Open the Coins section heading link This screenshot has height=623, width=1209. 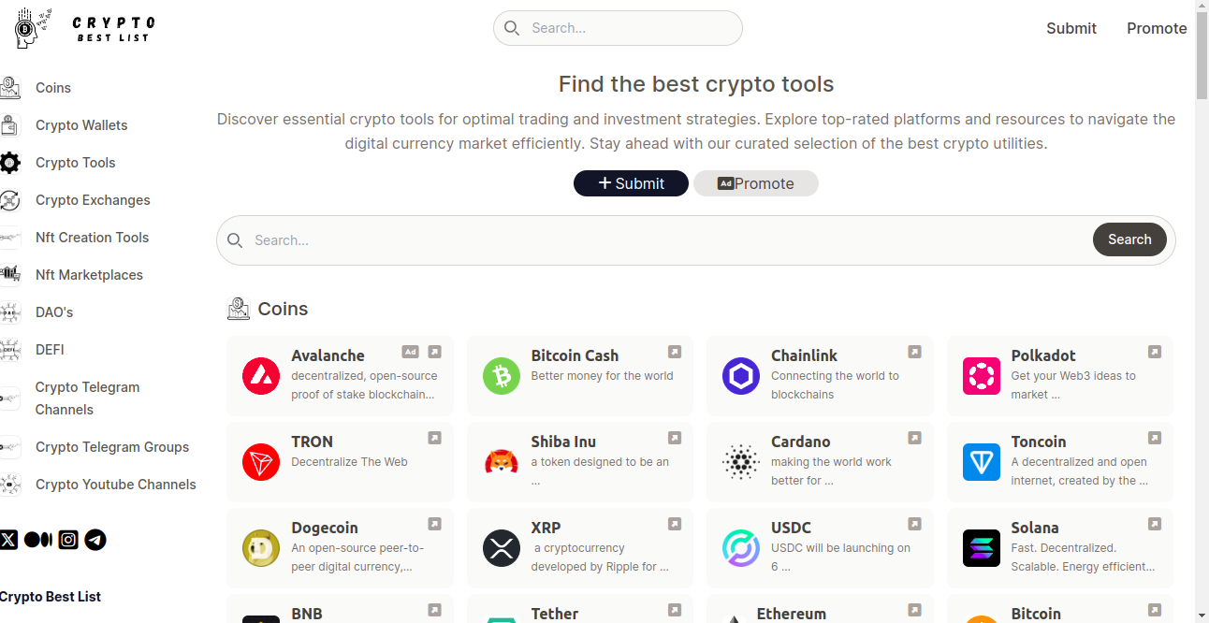[283, 309]
